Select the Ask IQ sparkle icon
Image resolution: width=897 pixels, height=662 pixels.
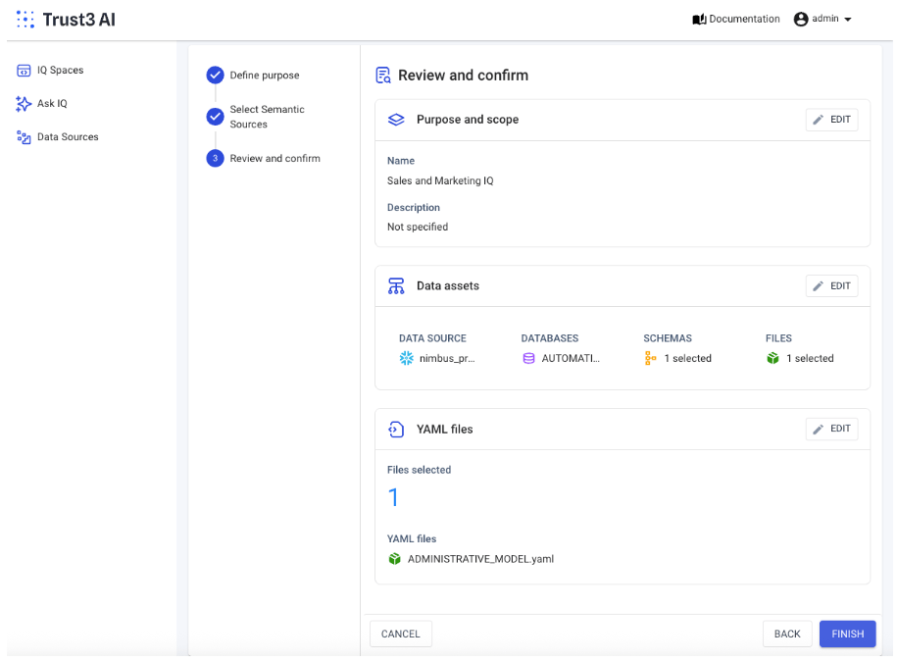25,103
